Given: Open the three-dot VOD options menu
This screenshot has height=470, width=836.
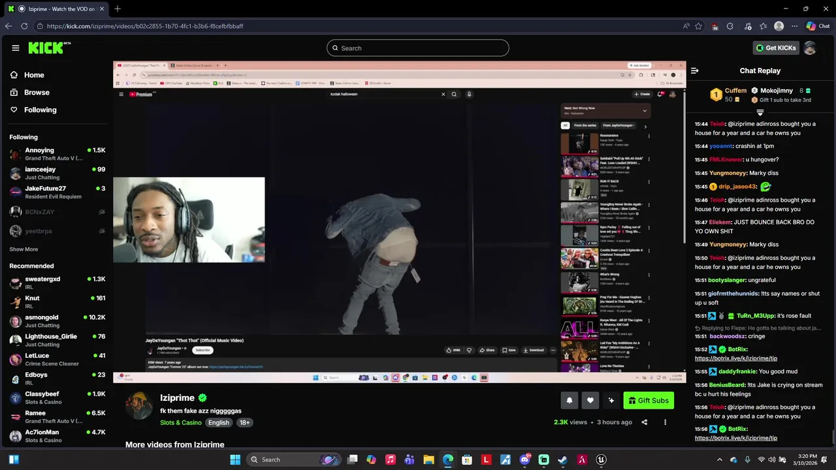Looking at the screenshot, I should click(x=665, y=422).
